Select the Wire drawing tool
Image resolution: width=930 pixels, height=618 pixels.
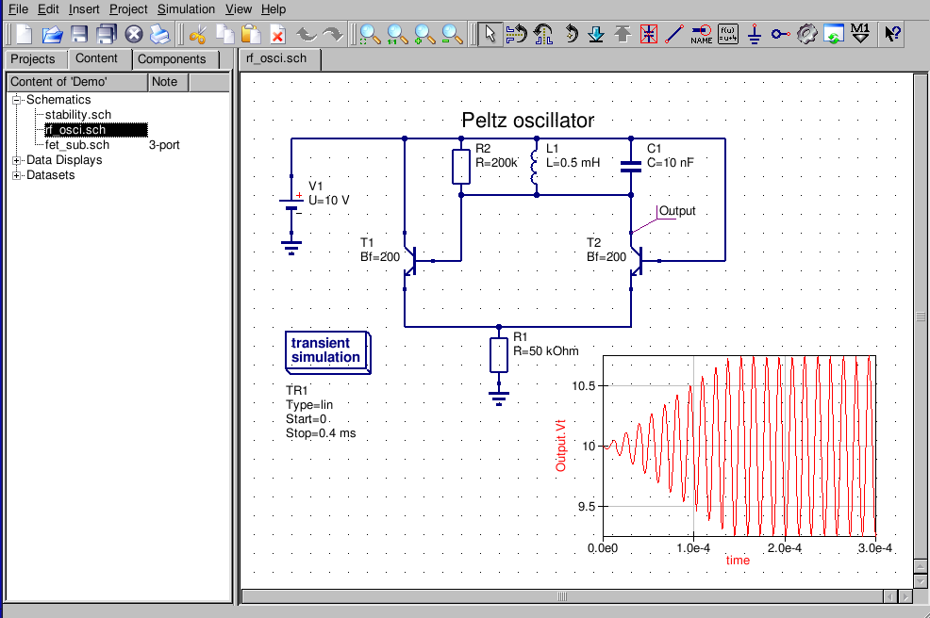coord(673,35)
